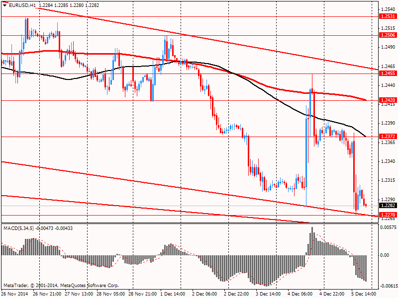The width and height of the screenshot is (398, 298).
Task: Select the 1.2270 horizontal level price label
Action: 388,215
